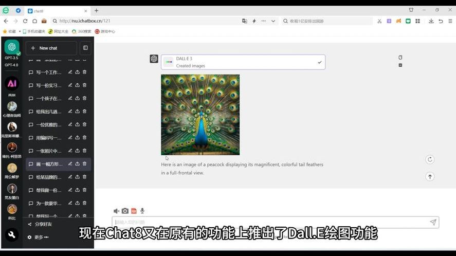This screenshot has width=456, height=256.
Task: Delete the 一个孩子在... chat
Action: 85,98
